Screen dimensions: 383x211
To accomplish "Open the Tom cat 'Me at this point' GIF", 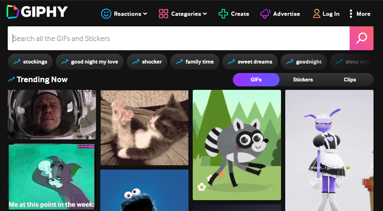I will pyautogui.click(x=52, y=177).
